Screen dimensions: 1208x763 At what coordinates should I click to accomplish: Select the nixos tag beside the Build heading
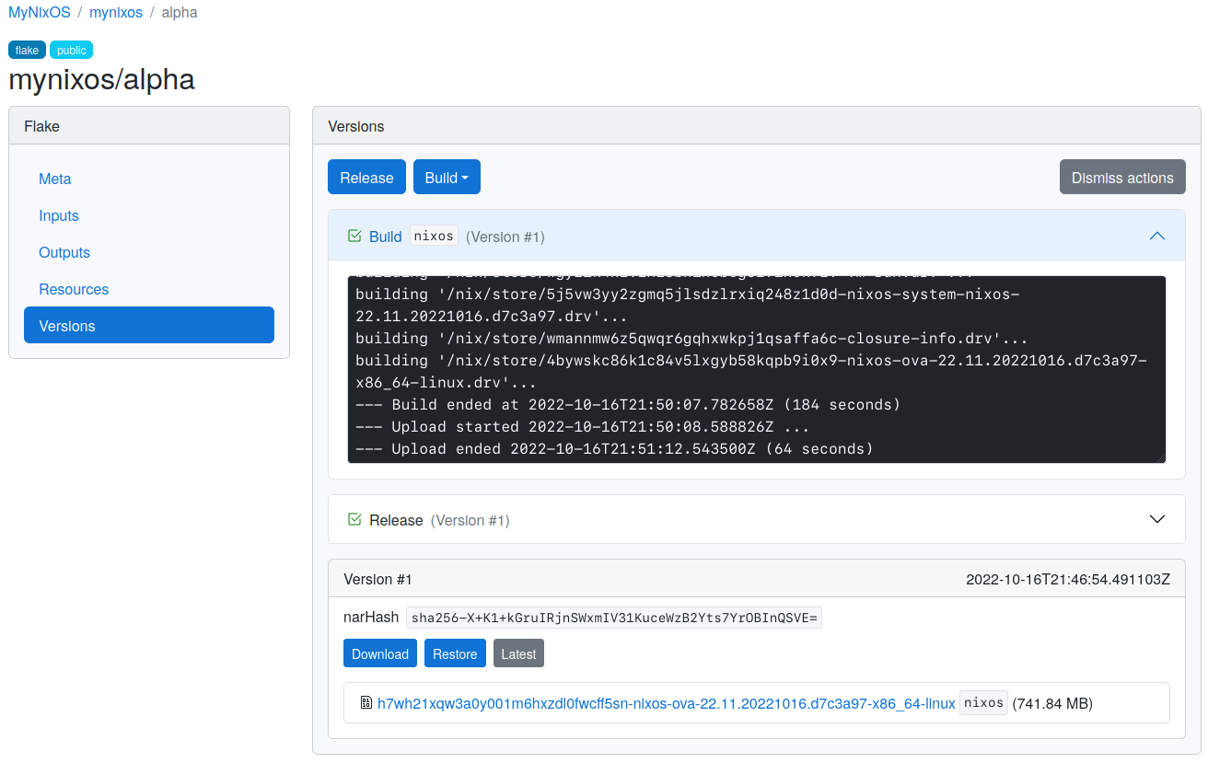click(433, 236)
